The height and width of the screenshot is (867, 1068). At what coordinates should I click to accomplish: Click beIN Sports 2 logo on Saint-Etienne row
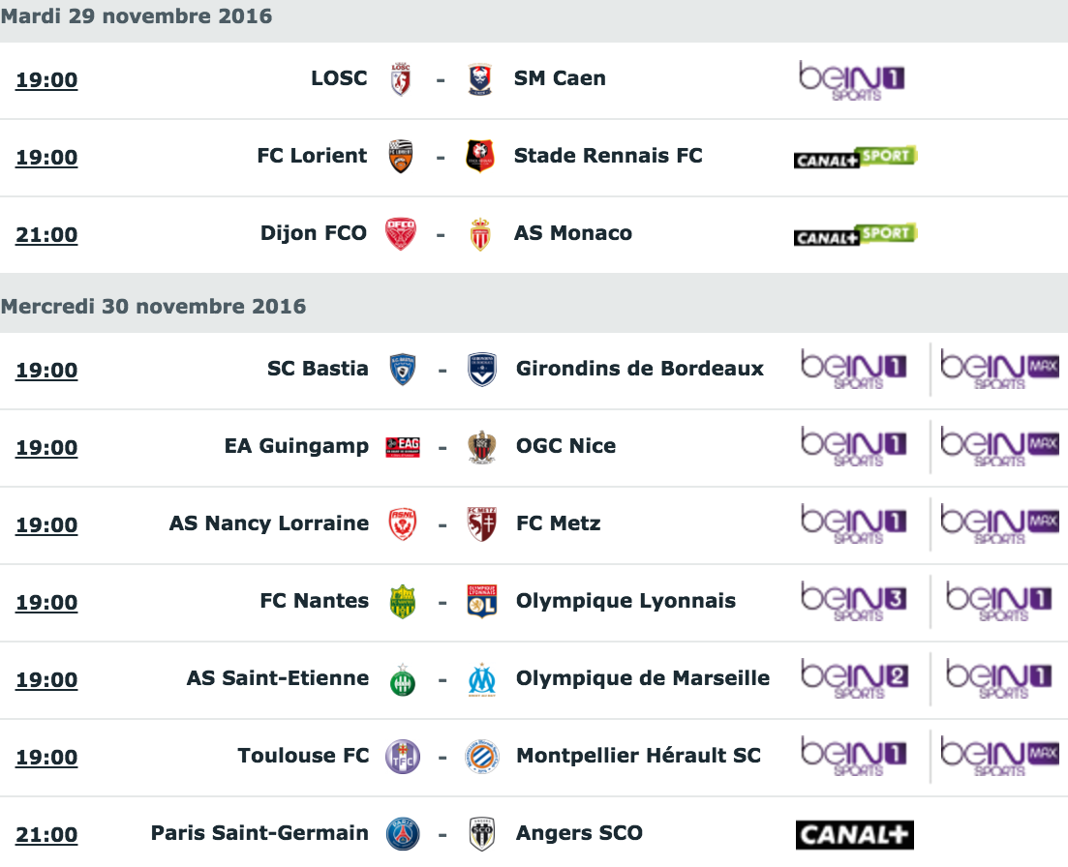853,679
